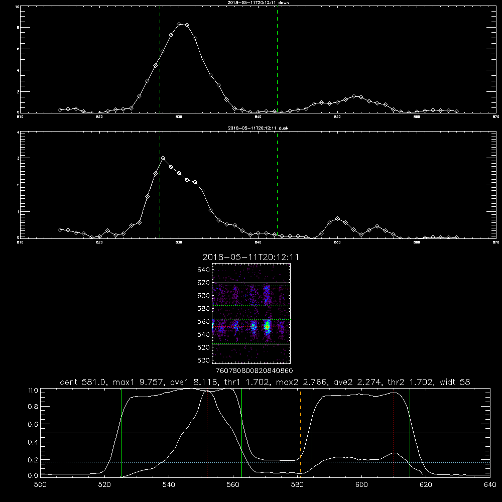Click the x-axis label 600 of the bottom plot
The height and width of the screenshot is (502, 502).
pos(361,485)
